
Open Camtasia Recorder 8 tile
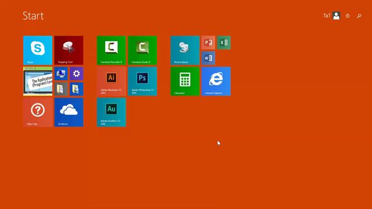coord(111,51)
